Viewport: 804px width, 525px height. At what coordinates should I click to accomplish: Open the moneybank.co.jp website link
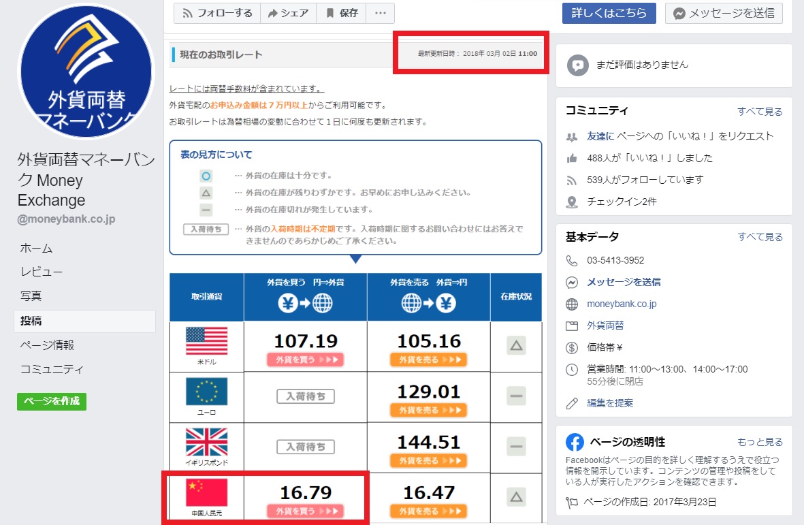pyautogui.click(x=622, y=304)
